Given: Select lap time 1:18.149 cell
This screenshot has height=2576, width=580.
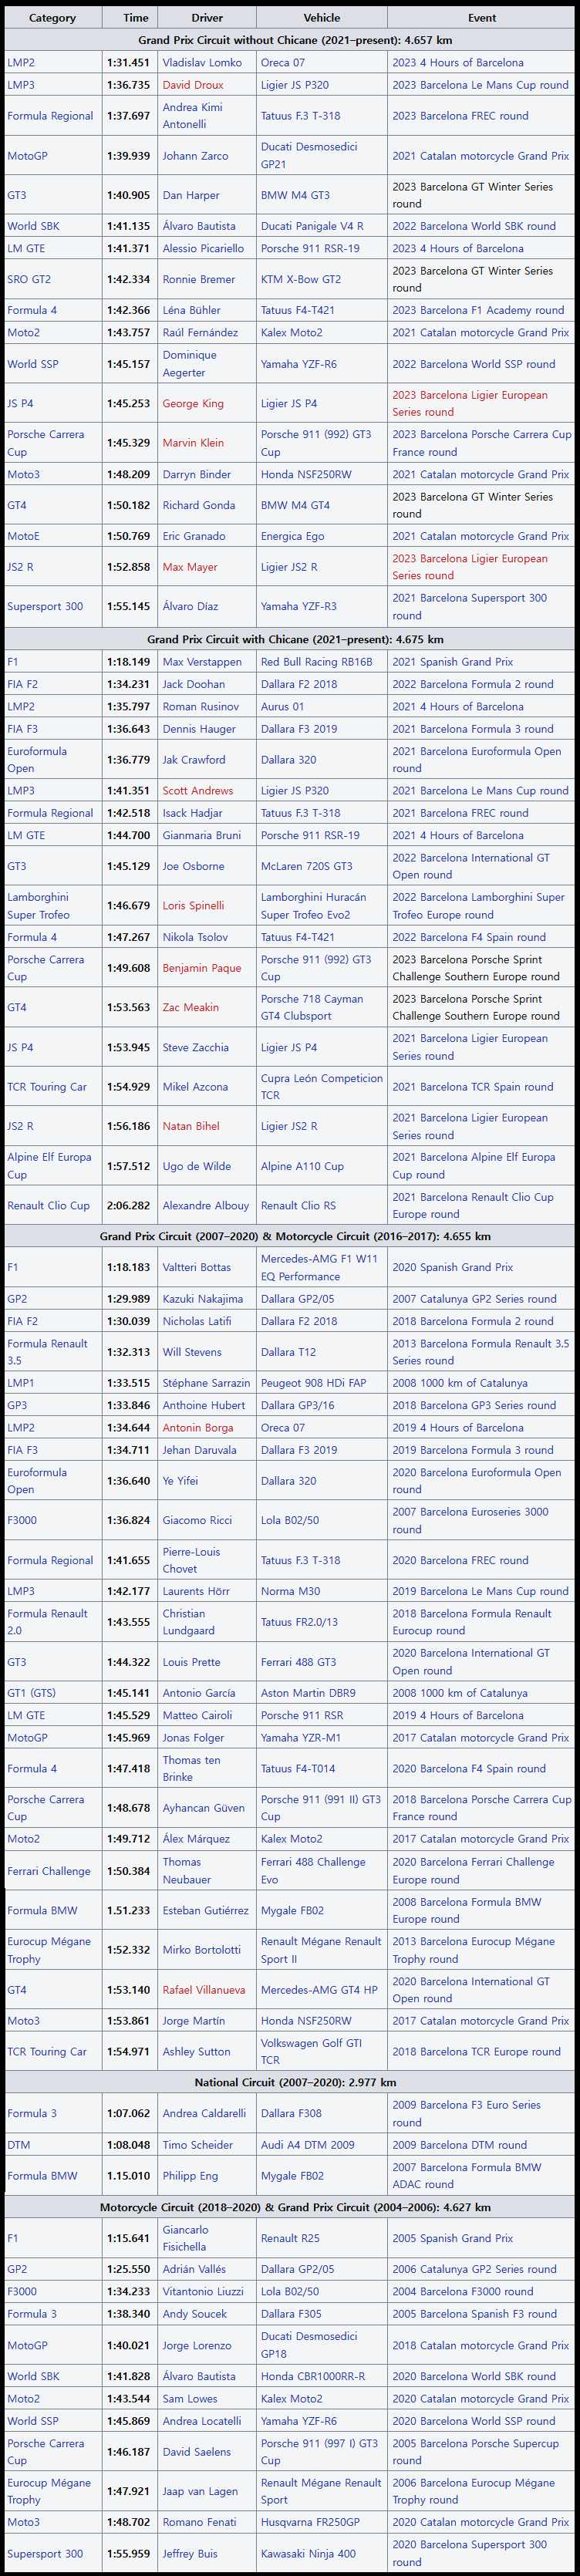Looking at the screenshot, I should click(x=129, y=662).
